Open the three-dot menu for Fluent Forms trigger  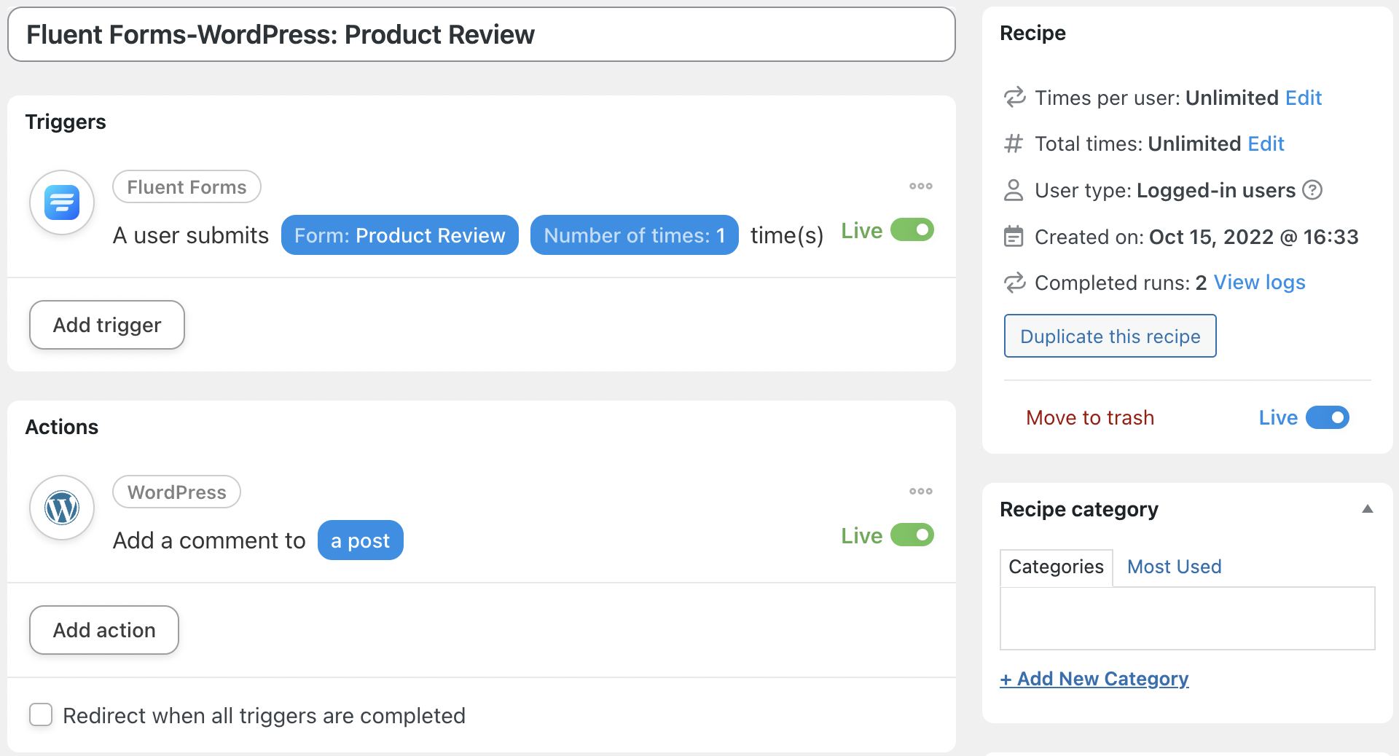pos(921,186)
